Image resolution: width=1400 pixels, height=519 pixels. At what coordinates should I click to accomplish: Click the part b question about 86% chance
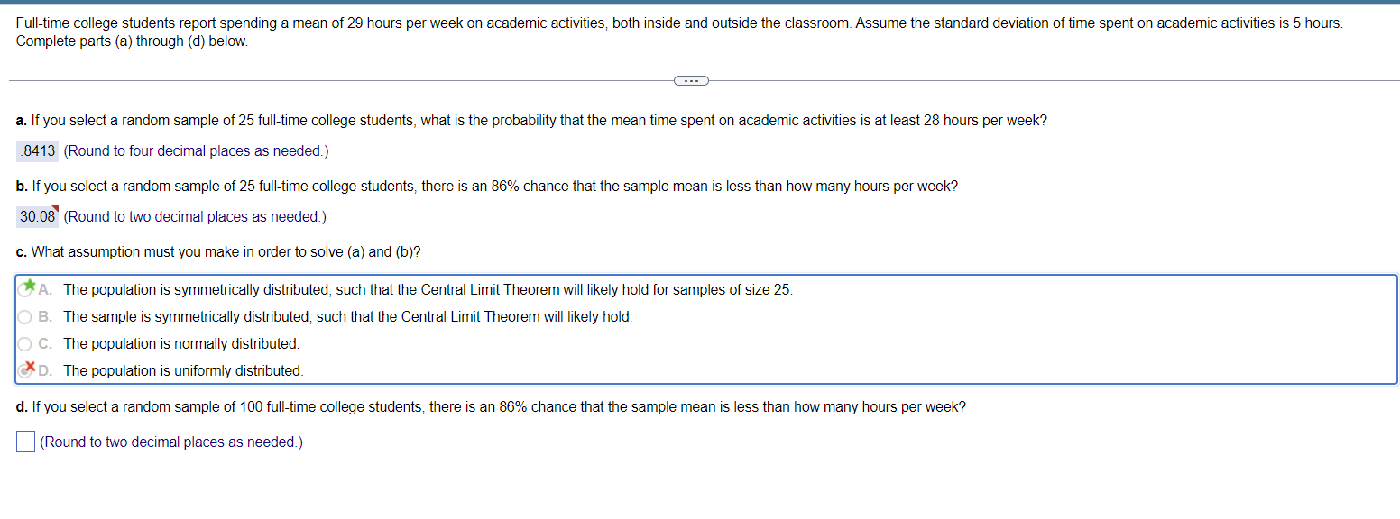click(x=487, y=187)
